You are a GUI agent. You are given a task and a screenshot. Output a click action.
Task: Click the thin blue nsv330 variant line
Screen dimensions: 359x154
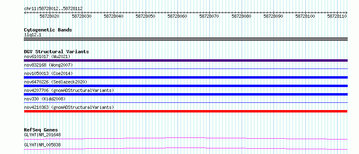pyautogui.click(x=186, y=102)
